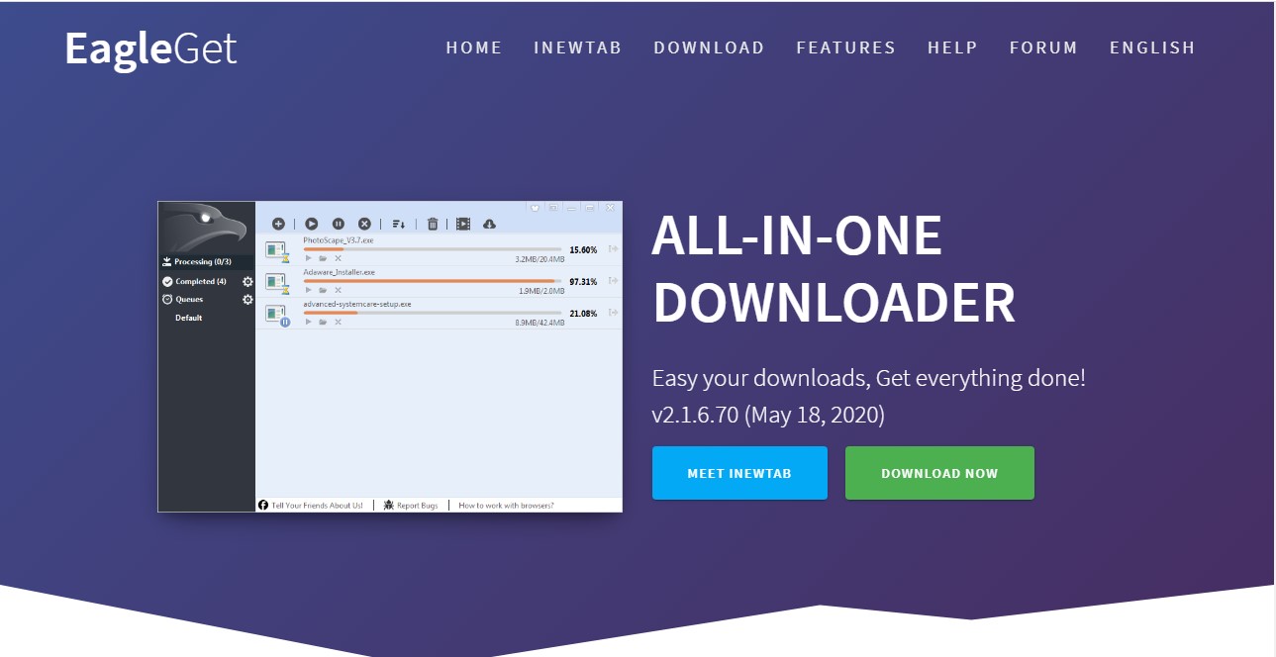This screenshot has width=1276, height=657.
Task: Click PhotoScape_V3.7.exe progress bar
Action: [x=433, y=249]
